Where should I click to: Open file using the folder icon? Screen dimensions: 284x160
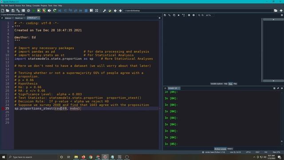click(x=8, y=11)
